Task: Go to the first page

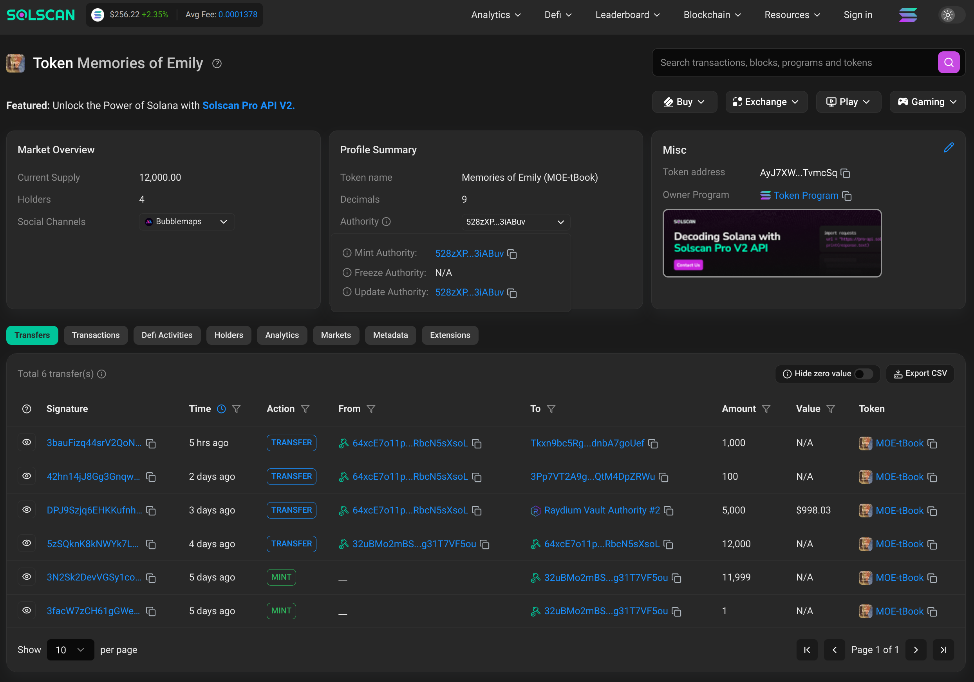Action: (807, 650)
